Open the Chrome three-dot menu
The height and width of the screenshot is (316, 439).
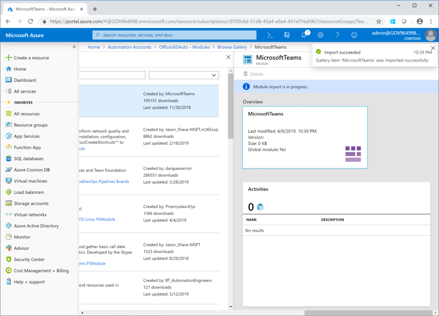tap(430, 21)
